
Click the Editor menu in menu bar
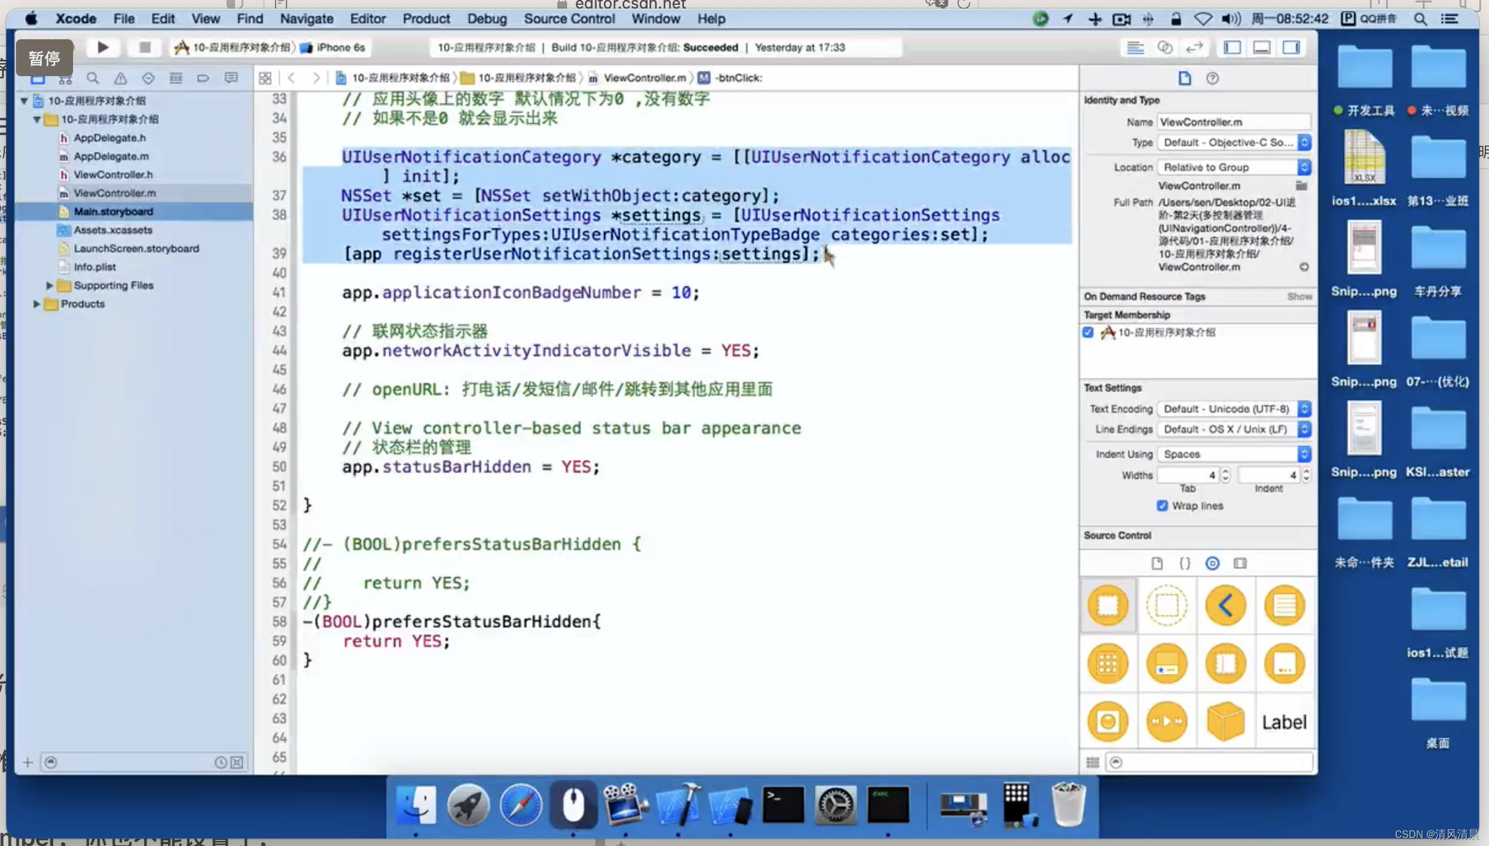point(366,17)
